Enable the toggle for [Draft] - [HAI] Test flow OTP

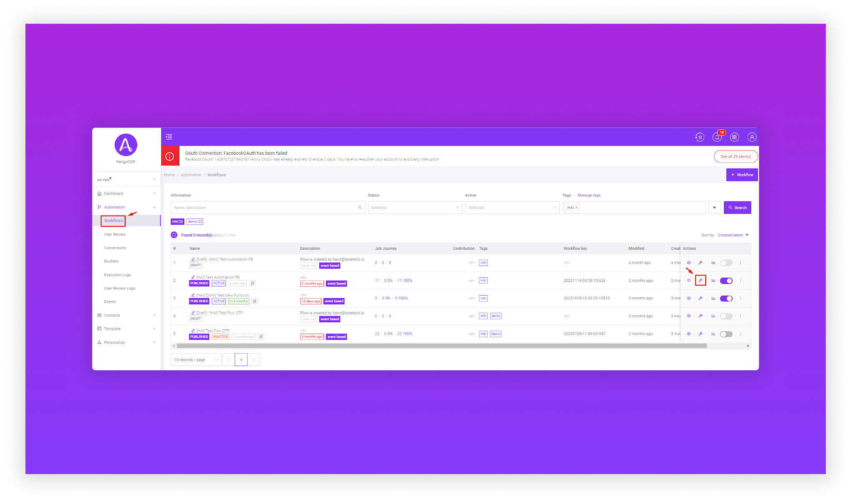pyautogui.click(x=726, y=316)
